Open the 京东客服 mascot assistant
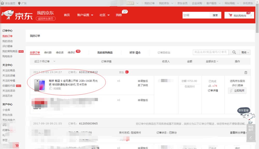Image resolution: width=259 pixels, height=149 pixels. (247, 115)
